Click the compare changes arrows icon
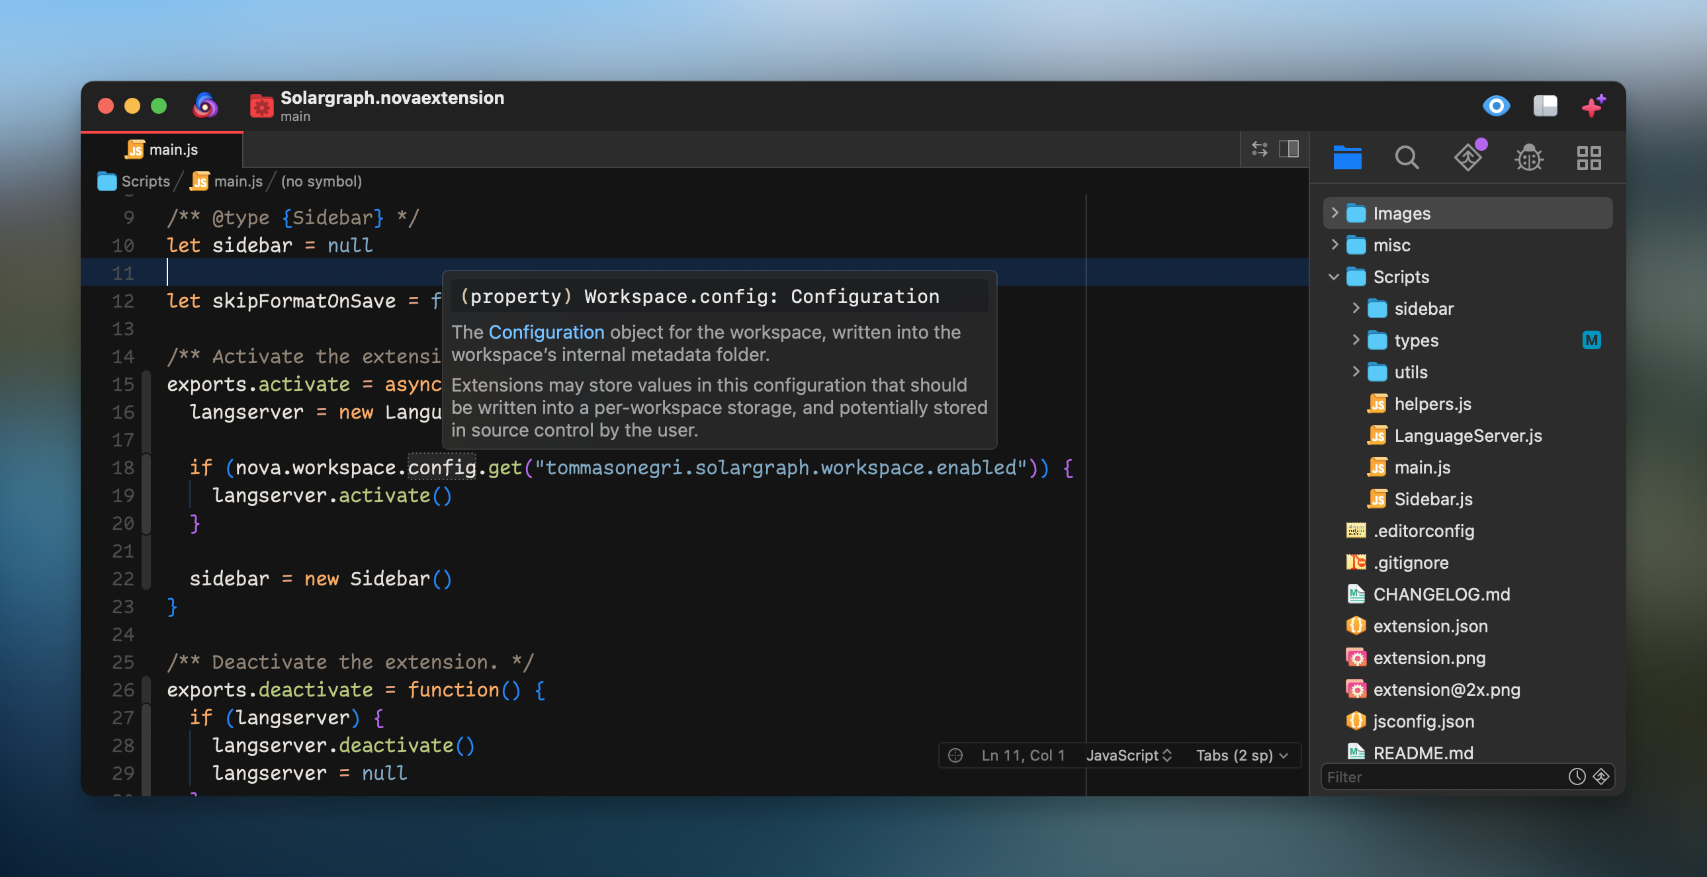The height and width of the screenshot is (877, 1707). (1260, 148)
